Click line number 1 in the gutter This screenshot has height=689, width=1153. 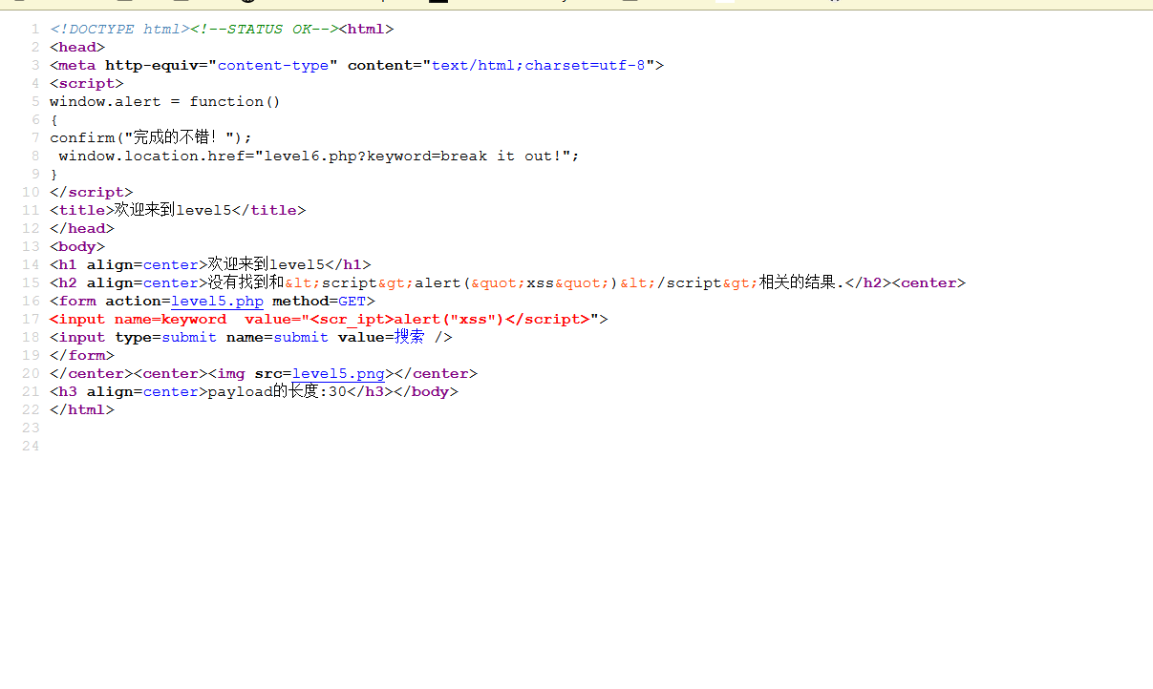click(x=35, y=29)
